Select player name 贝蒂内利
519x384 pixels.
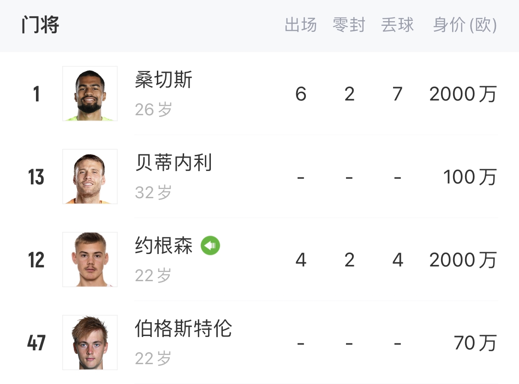173,163
